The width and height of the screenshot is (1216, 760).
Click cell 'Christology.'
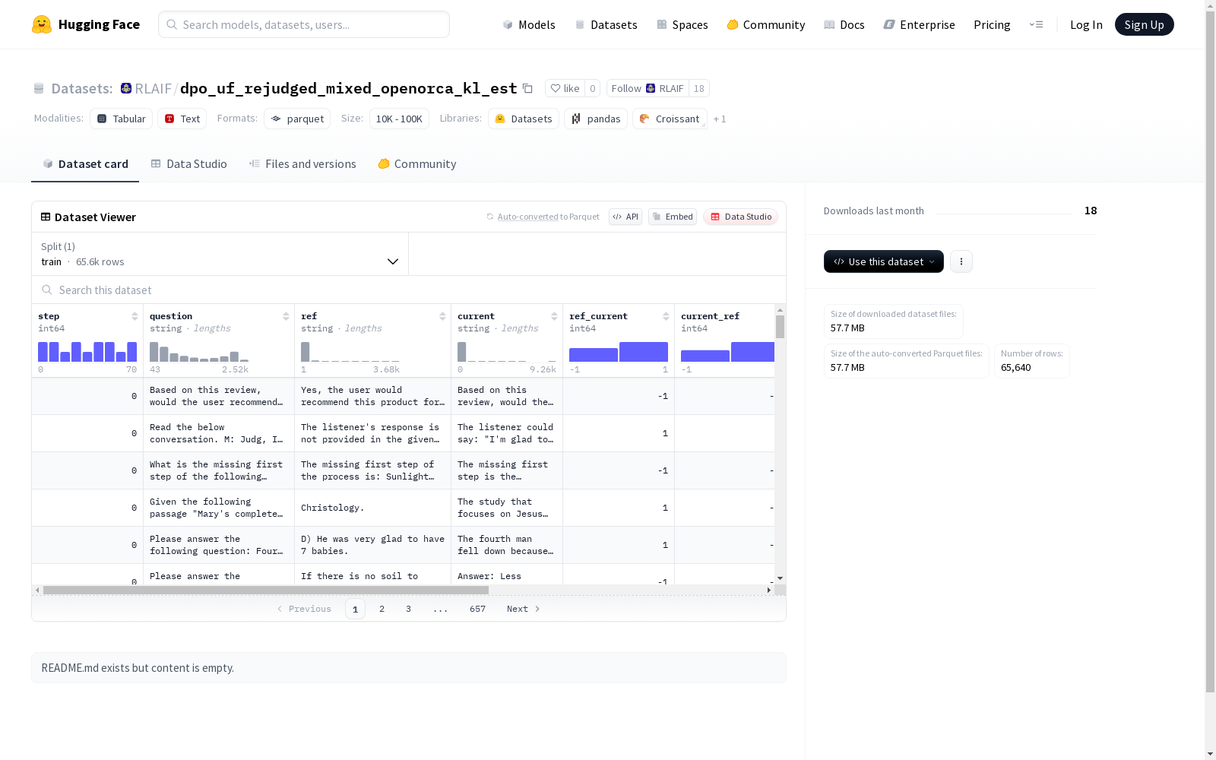click(x=372, y=508)
